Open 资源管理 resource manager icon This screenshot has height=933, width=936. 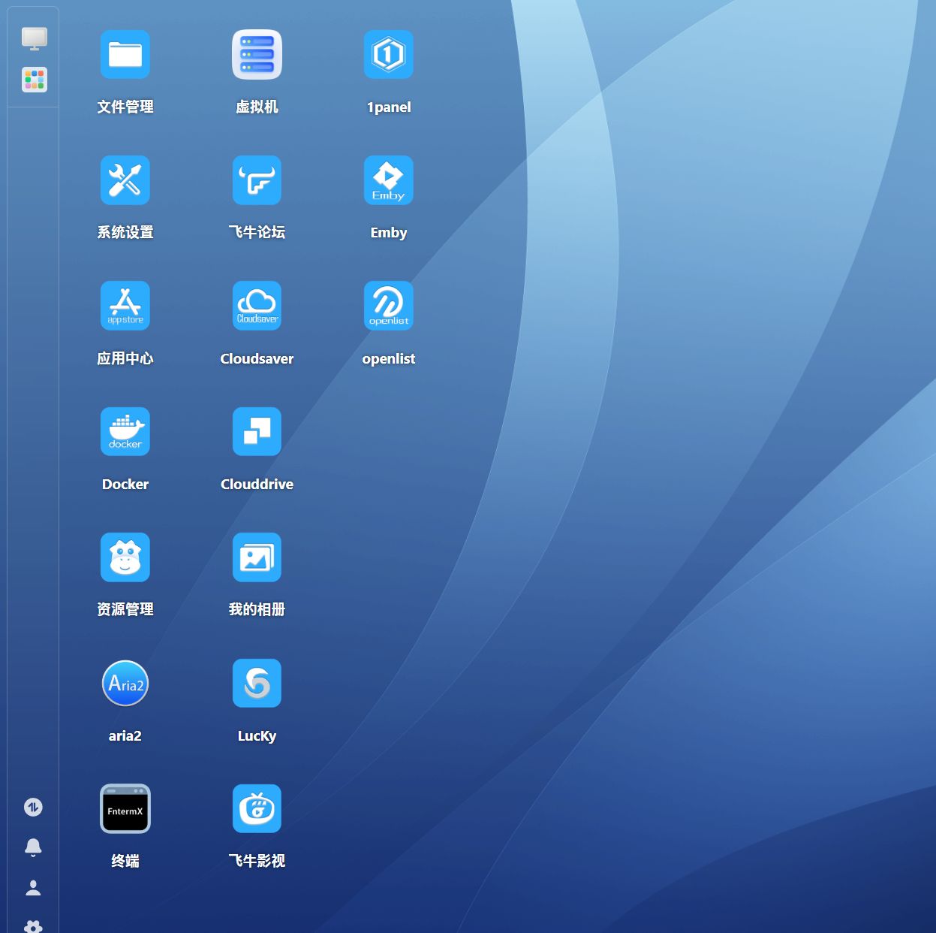125,557
